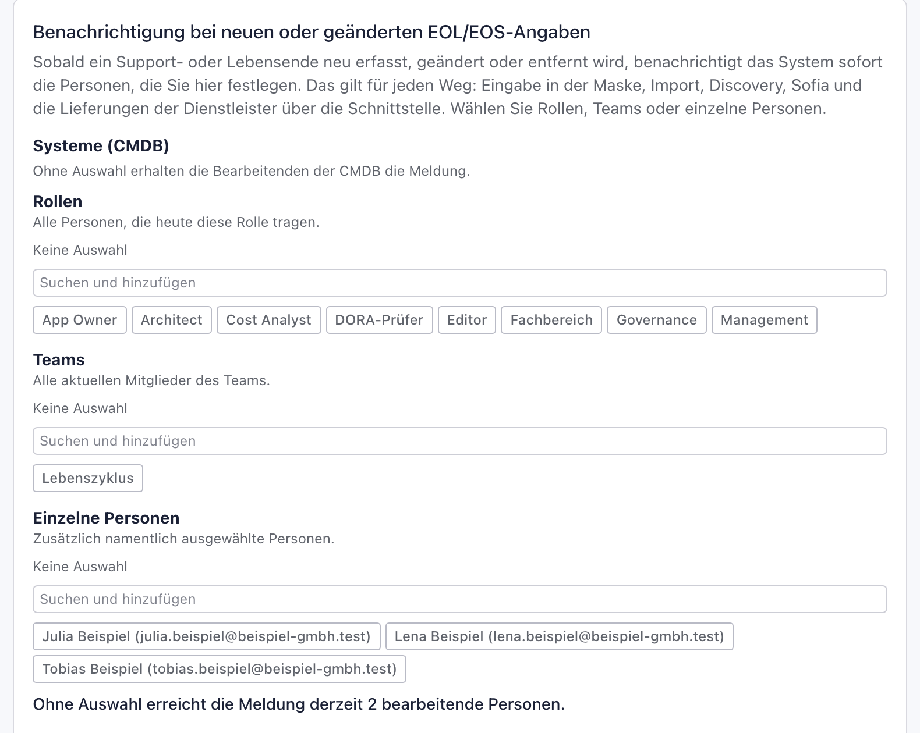Screen dimensions: 920x733
Task: Focus the Rollen search field
Action: coord(460,283)
